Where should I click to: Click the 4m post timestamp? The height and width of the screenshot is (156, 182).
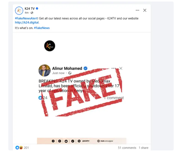point(27,13)
